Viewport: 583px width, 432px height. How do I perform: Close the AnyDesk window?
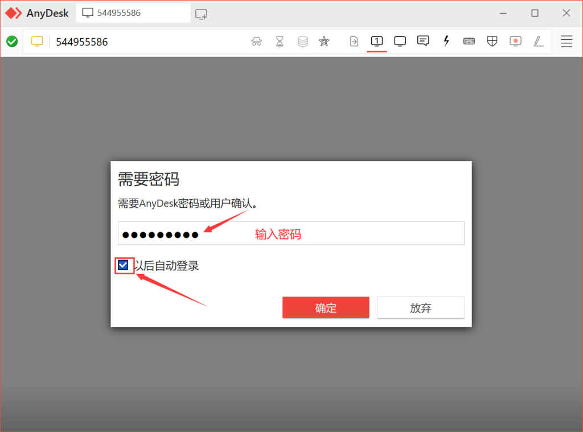[566, 14]
